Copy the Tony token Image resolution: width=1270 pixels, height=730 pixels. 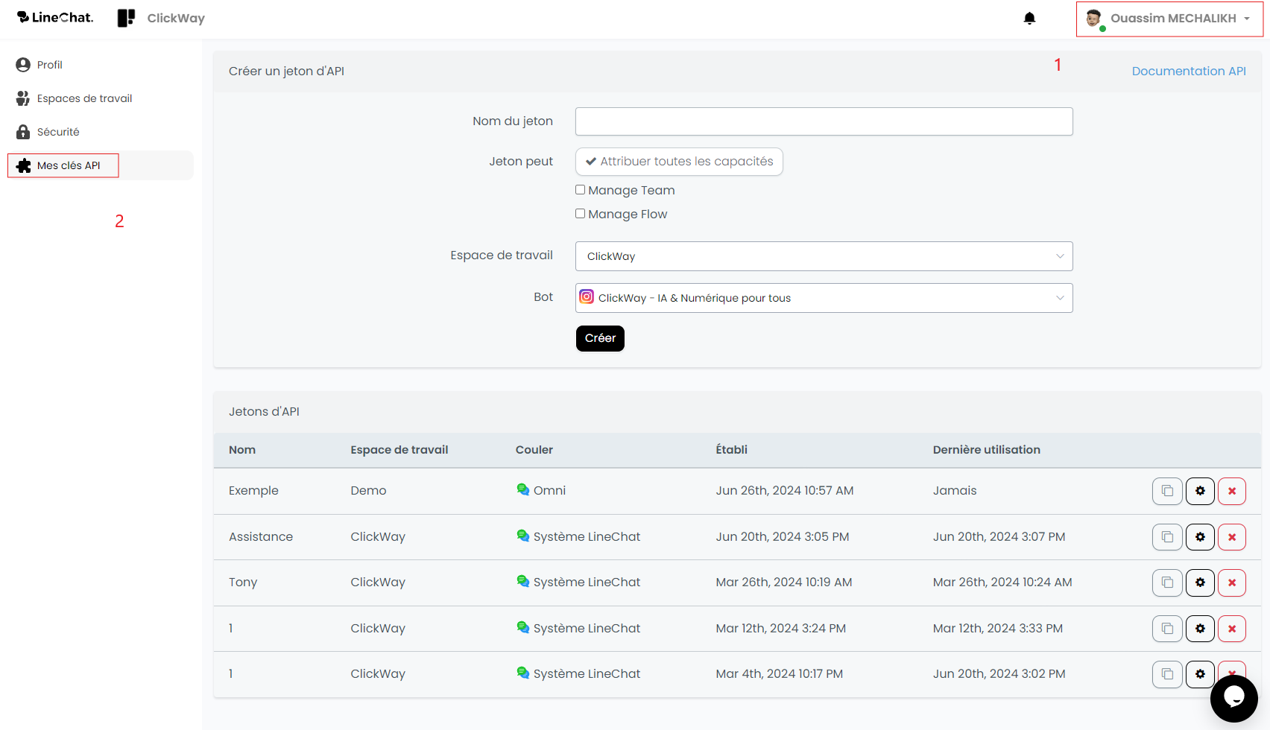[1167, 583]
